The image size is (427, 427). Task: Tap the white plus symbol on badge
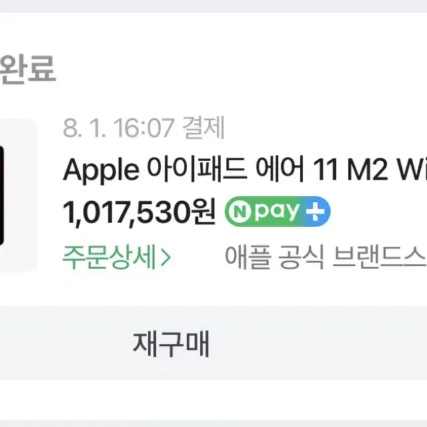coord(315,211)
